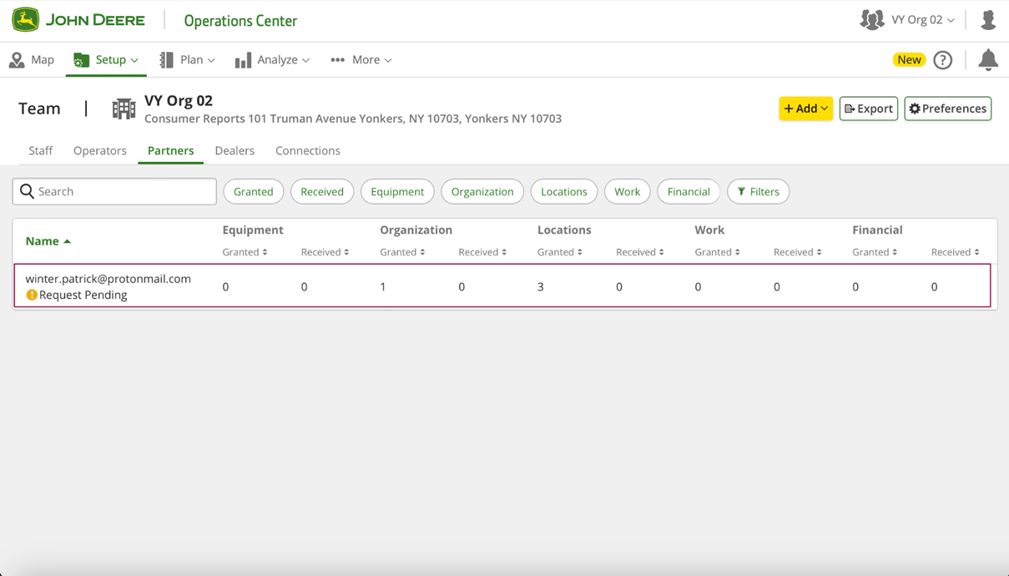Click the organization building icon
The image size is (1009, 576).
[124, 109]
